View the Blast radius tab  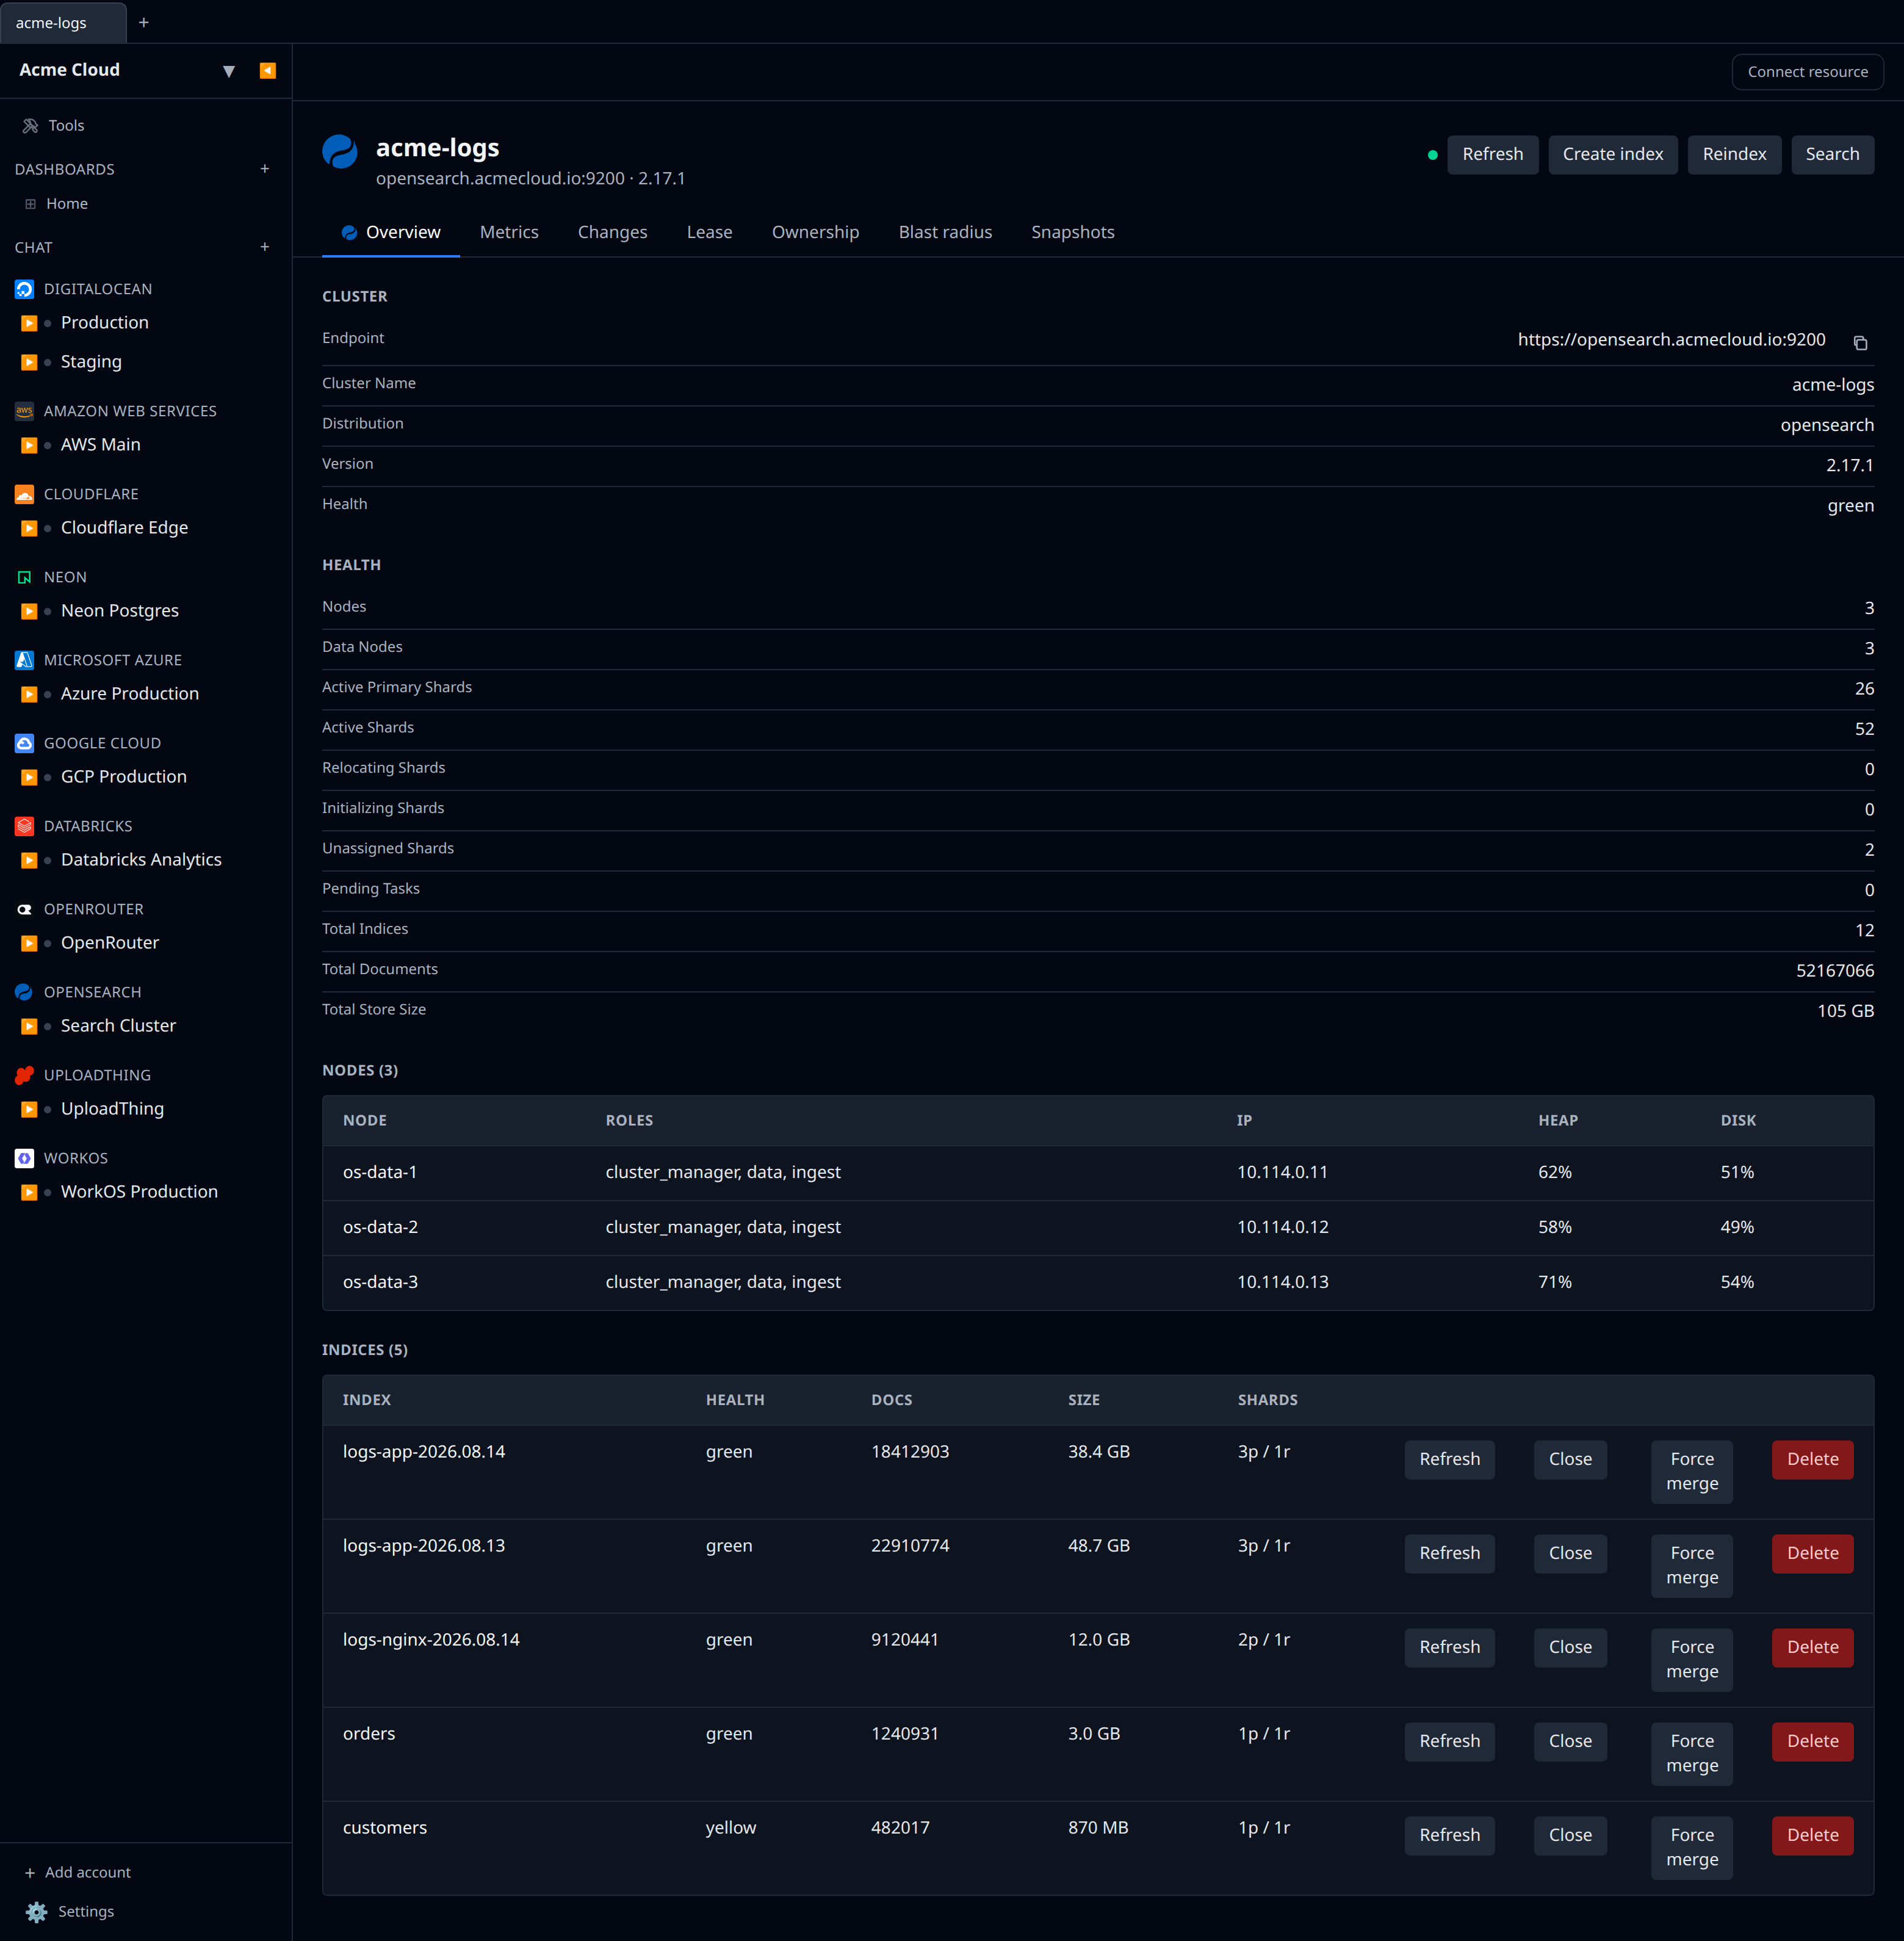click(945, 232)
